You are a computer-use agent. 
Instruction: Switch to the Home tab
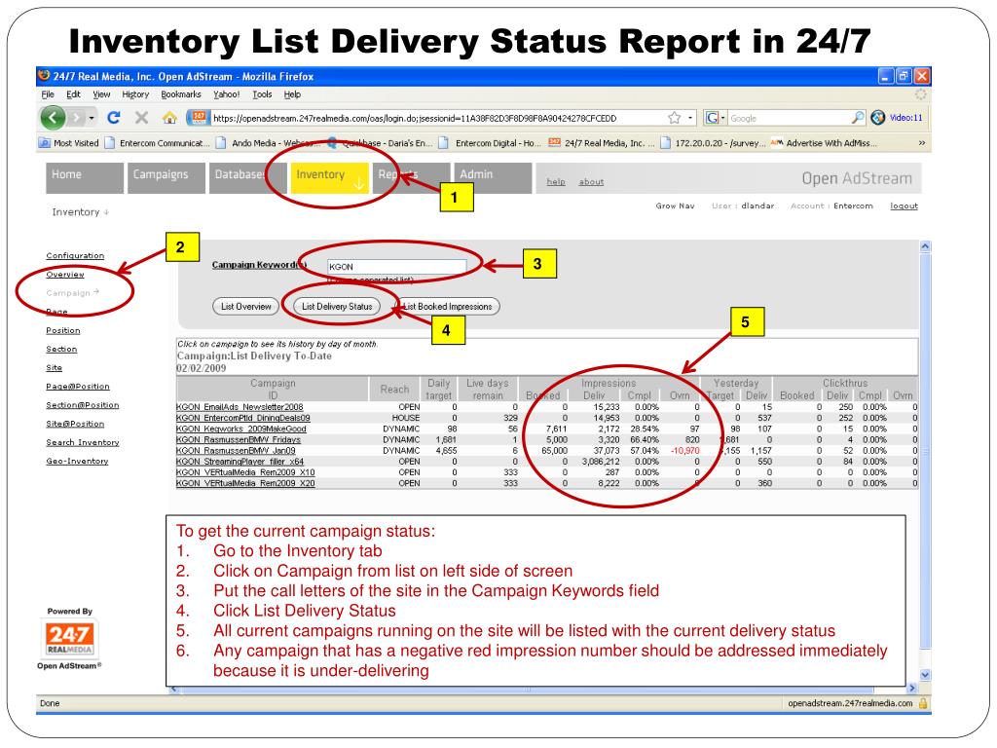85,177
